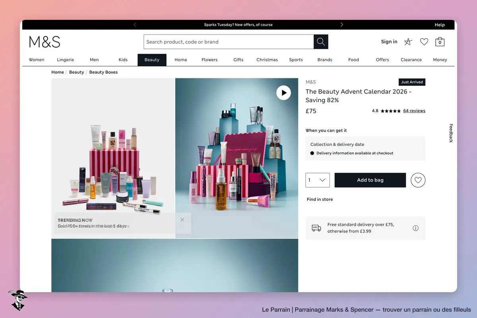
Task: Click the five-star rating
Action: (391, 111)
